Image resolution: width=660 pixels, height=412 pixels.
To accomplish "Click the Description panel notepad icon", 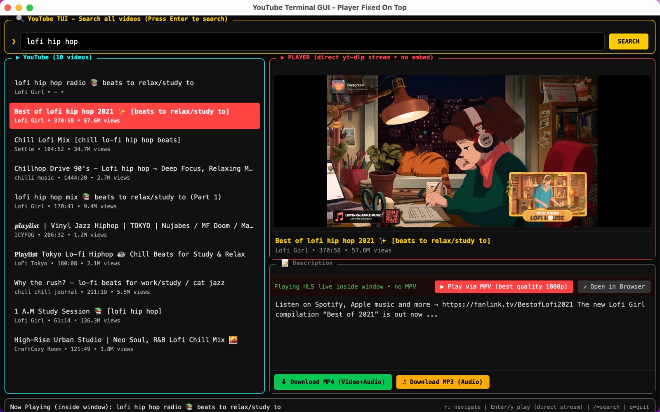I will pyautogui.click(x=285, y=263).
